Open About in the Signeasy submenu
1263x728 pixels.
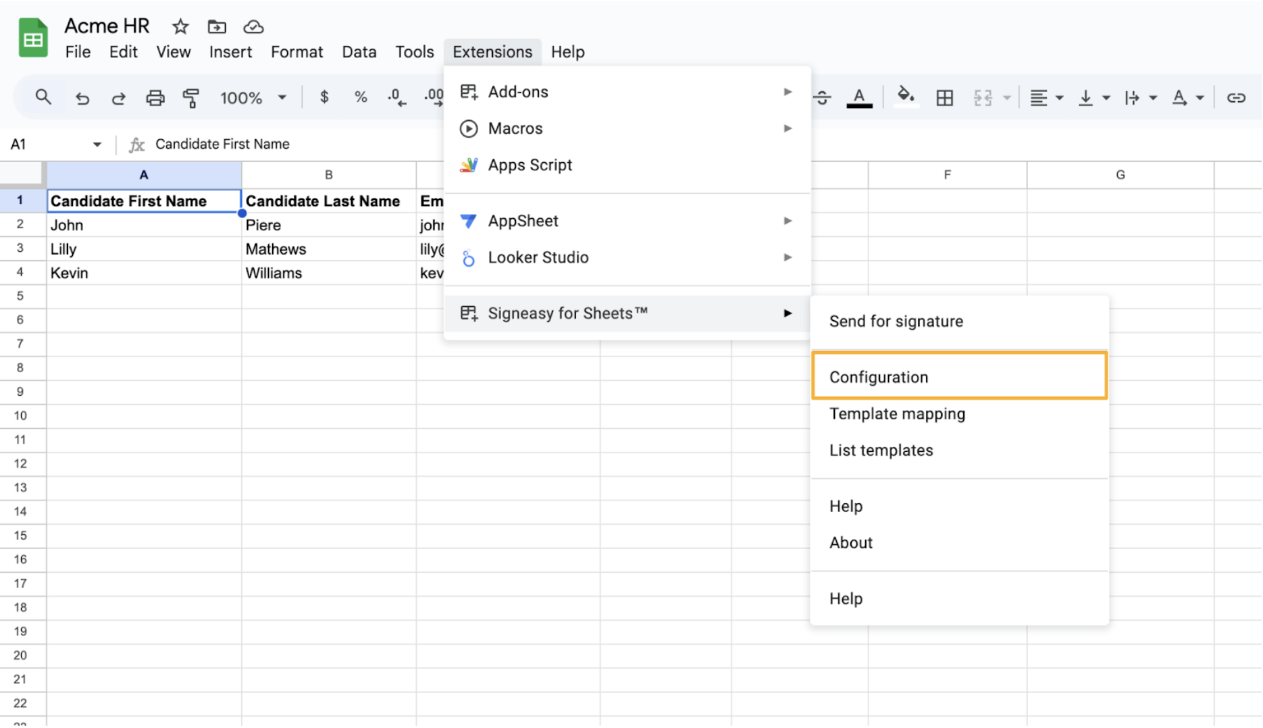pos(960,543)
